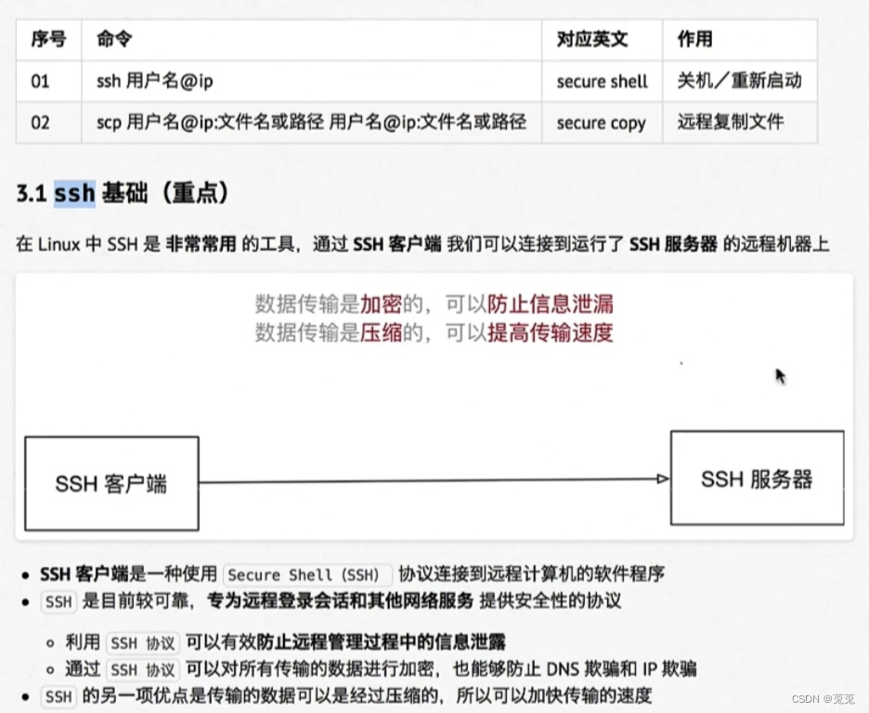Viewport: 869px width, 713px height.
Task: Click the 'SSH 协议' tag after '利用'
Action: (142, 643)
